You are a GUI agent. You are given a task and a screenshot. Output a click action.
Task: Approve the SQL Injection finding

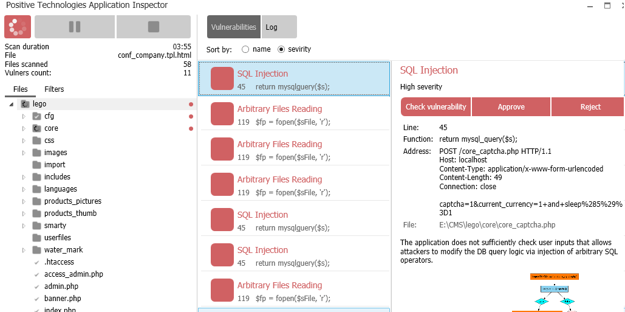pyautogui.click(x=511, y=107)
